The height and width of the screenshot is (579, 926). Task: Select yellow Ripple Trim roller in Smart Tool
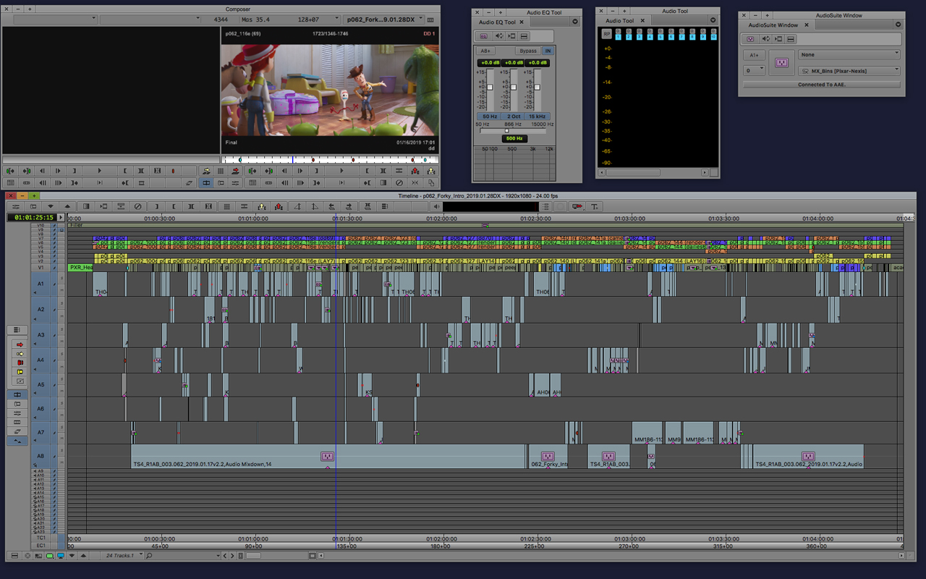pyautogui.click(x=20, y=372)
